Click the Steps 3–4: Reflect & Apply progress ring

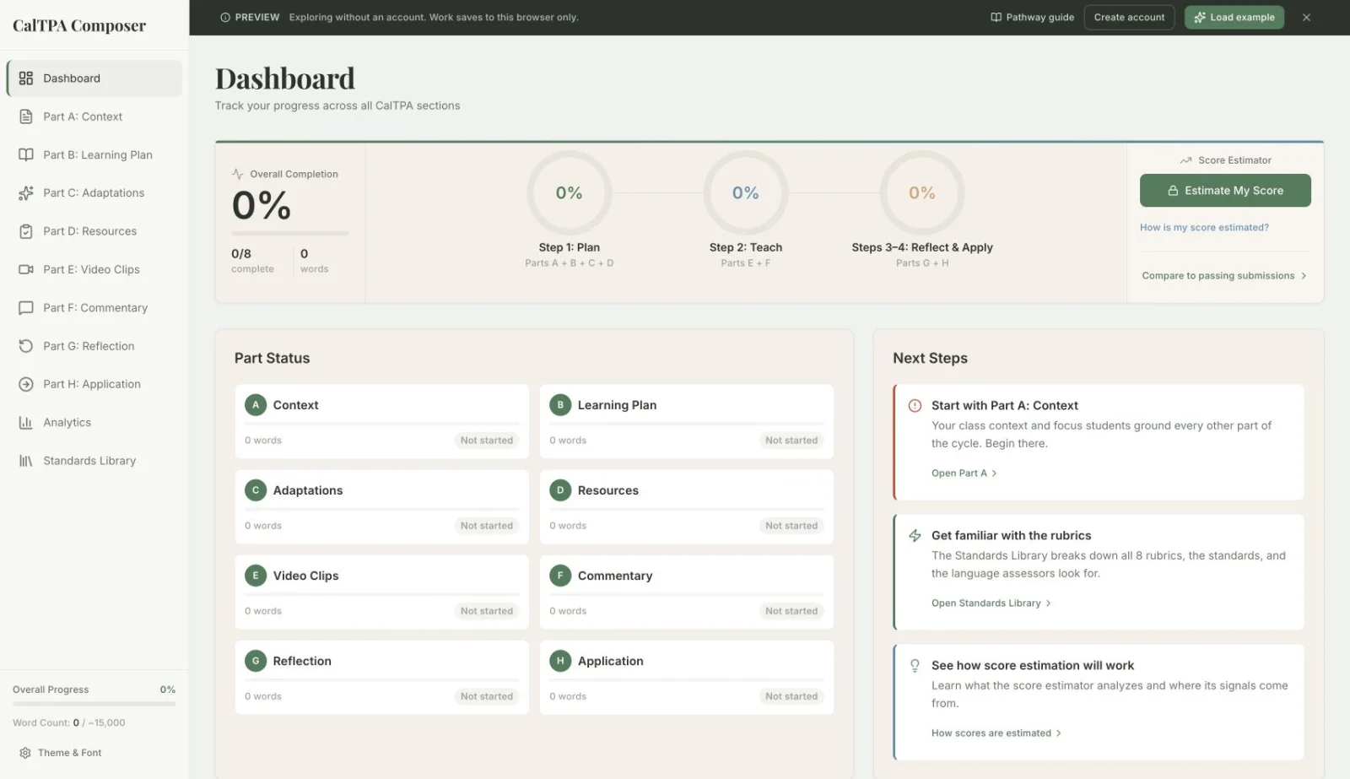click(922, 193)
